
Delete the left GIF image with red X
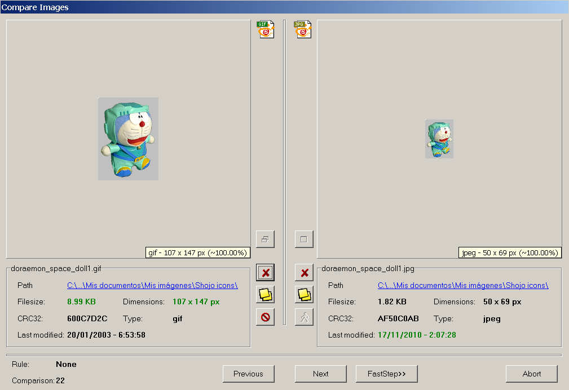coord(266,273)
